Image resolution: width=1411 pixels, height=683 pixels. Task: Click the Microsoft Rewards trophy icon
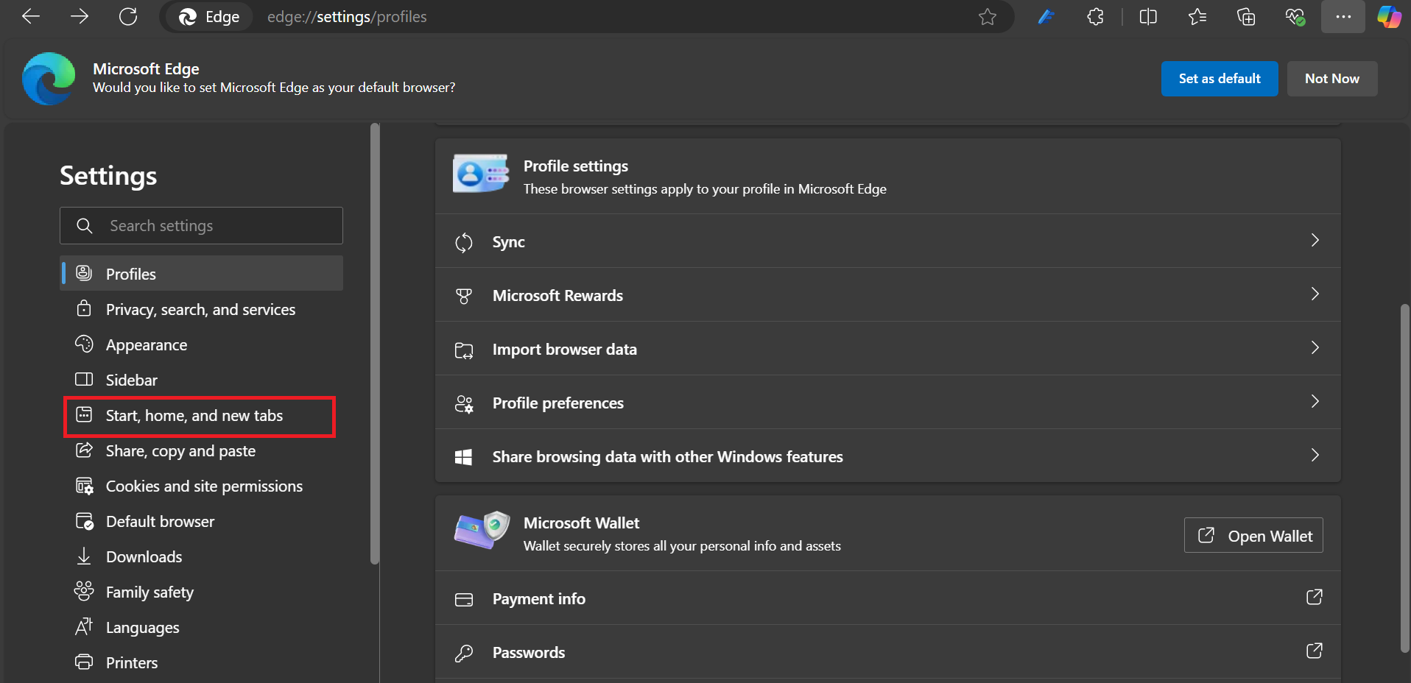tap(464, 296)
